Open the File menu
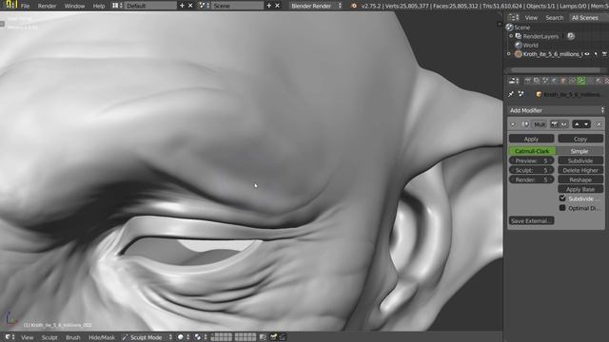This screenshot has width=609, height=342. (x=26, y=6)
